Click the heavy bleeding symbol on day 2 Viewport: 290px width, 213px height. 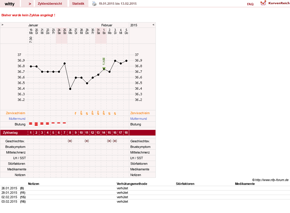click(x=36, y=124)
